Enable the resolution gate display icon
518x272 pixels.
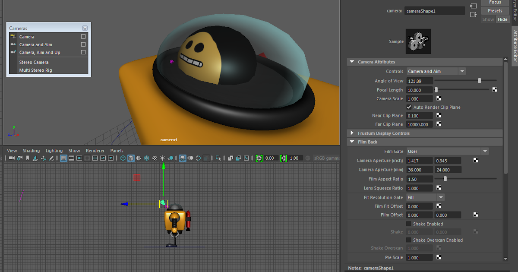click(x=79, y=158)
